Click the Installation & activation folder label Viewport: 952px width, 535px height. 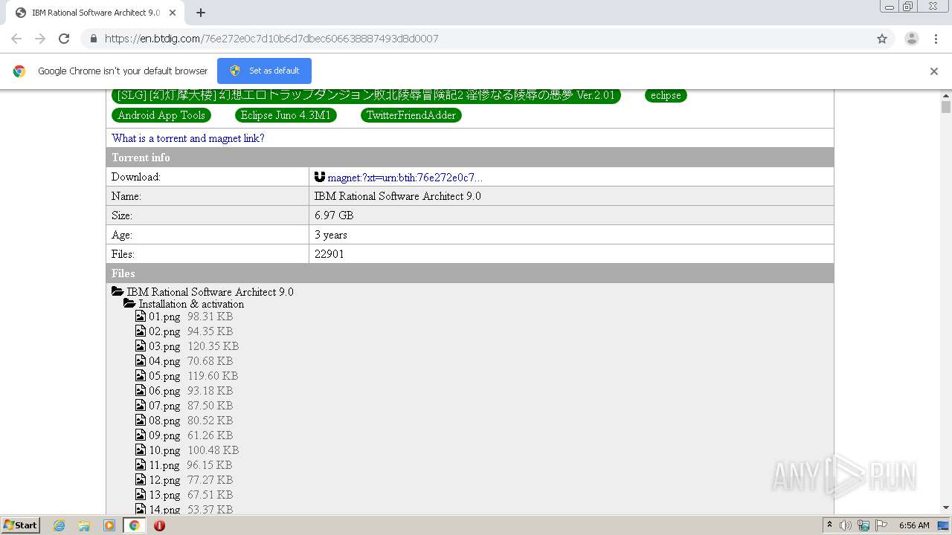191,304
